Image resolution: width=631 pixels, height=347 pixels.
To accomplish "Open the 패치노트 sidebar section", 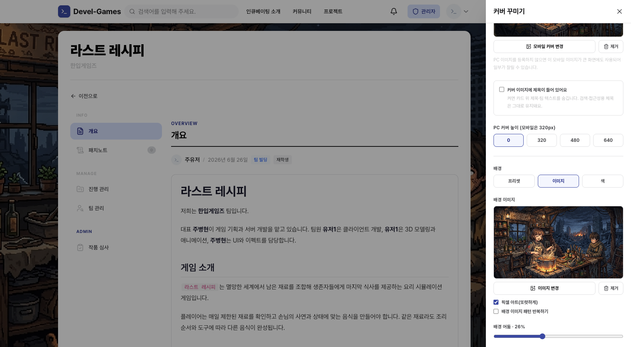I will (116, 150).
